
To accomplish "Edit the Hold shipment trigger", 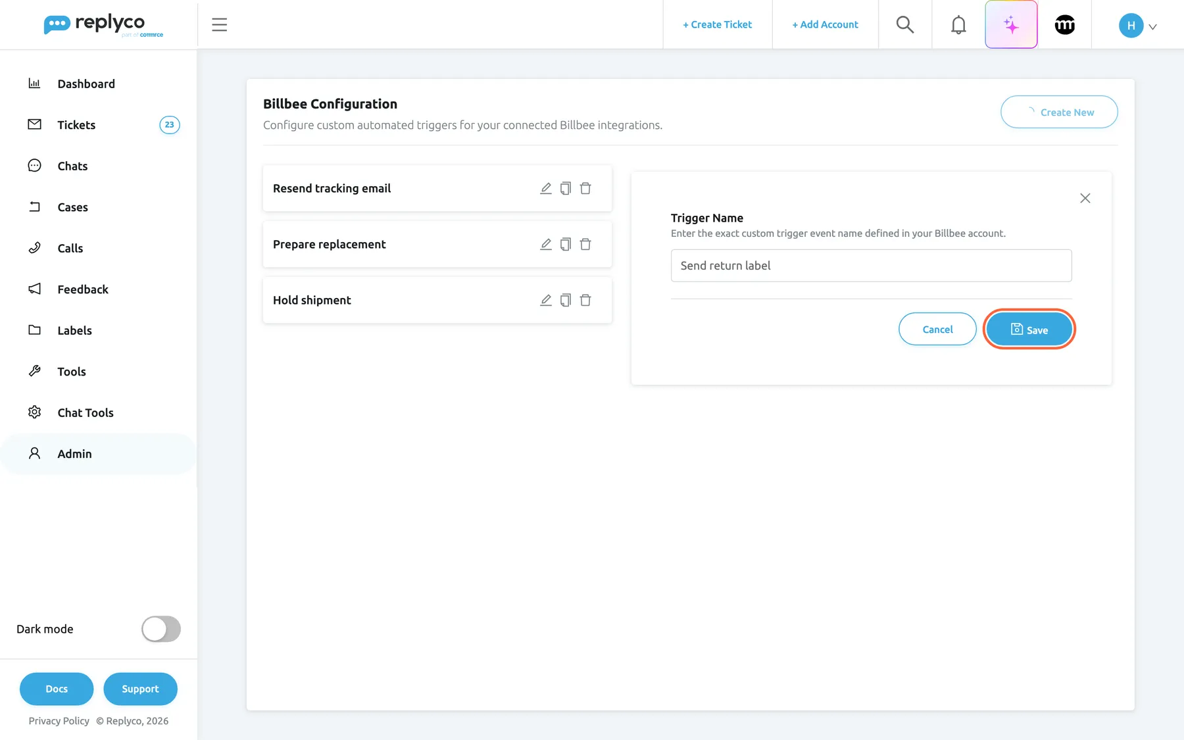I will click(x=546, y=300).
